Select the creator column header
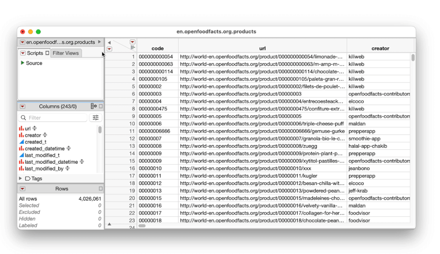Screen dimensions: 440x254 coord(380,48)
